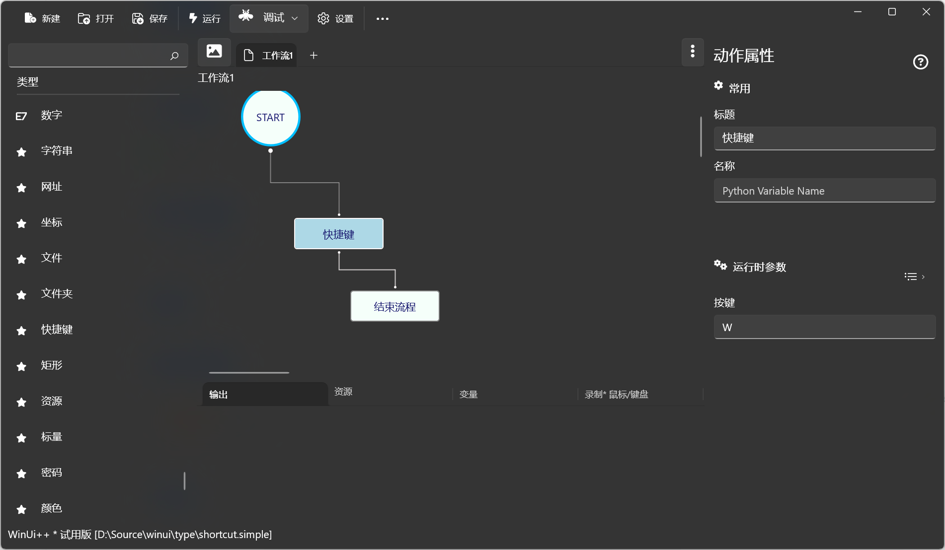The width and height of the screenshot is (945, 550).
Task: Add a new workflow tab
Action: tap(314, 55)
